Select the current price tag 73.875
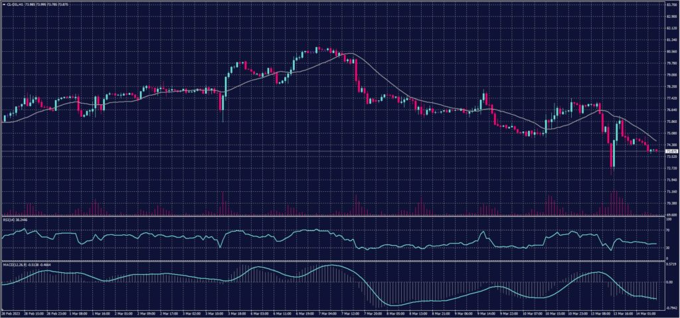The height and width of the screenshot is (318, 680). point(671,151)
